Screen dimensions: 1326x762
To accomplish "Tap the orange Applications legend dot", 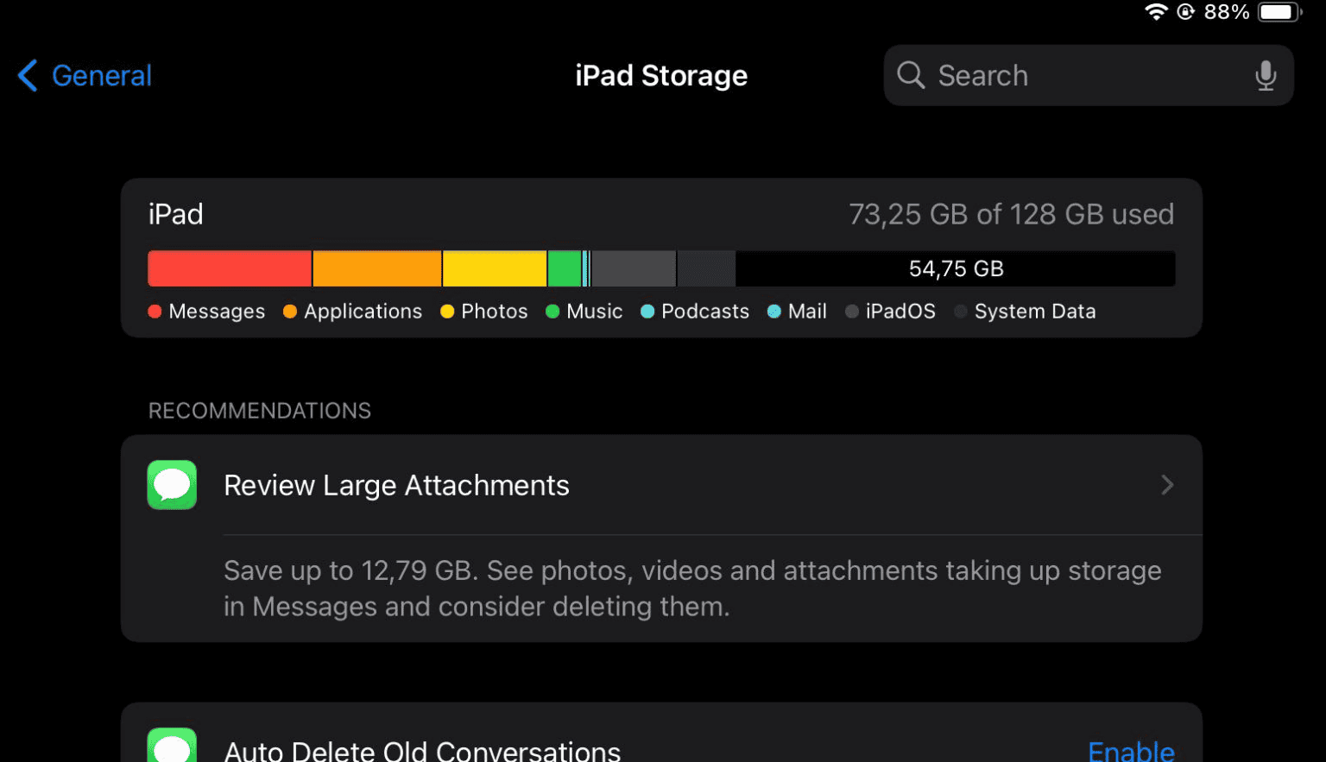I will [x=290, y=311].
